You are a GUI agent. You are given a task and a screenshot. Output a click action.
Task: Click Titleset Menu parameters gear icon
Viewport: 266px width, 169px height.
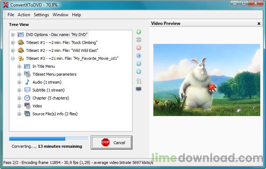click(27, 74)
